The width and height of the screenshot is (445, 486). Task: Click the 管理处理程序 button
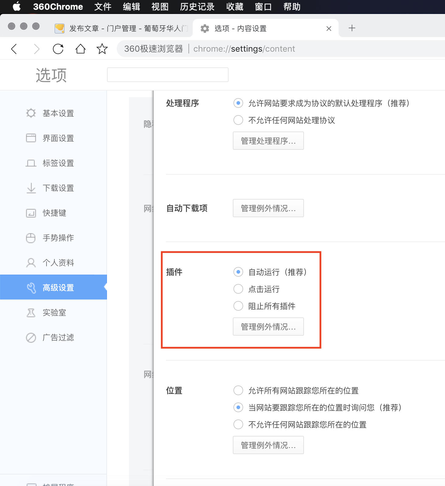(x=268, y=141)
